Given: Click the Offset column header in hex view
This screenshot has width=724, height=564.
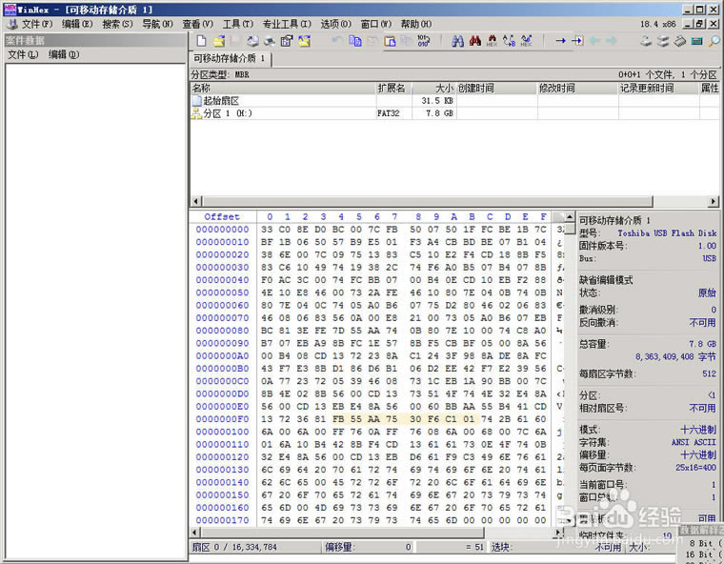Looking at the screenshot, I should point(222,216).
